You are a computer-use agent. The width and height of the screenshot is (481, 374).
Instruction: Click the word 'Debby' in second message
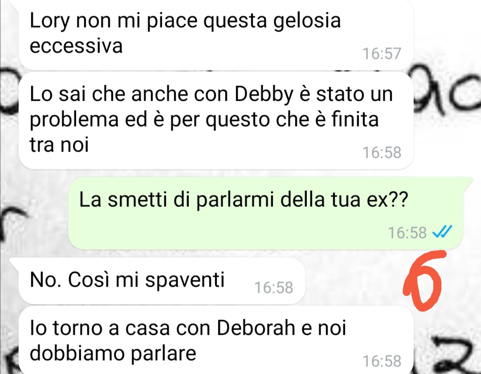click(264, 94)
